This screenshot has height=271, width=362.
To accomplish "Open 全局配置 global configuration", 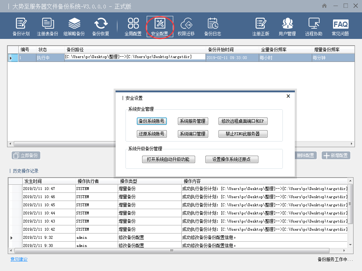I will 133,27.
